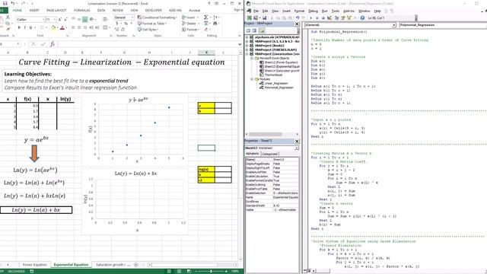The image size is (487, 274).
Task: Open the font size dropdown
Action: (x=55, y=20)
